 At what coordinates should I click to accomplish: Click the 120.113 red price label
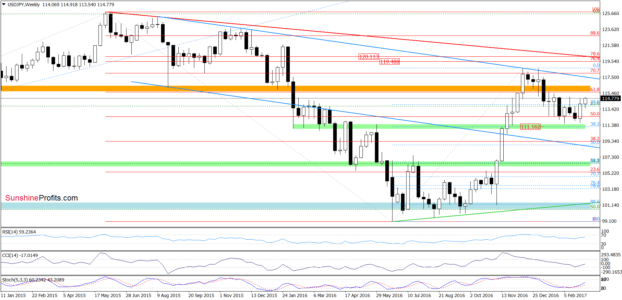click(x=368, y=57)
